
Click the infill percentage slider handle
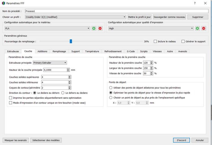[71, 41]
